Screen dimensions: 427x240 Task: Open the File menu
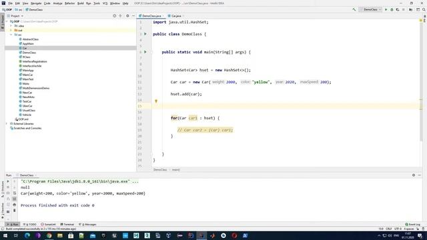tap(11, 3)
